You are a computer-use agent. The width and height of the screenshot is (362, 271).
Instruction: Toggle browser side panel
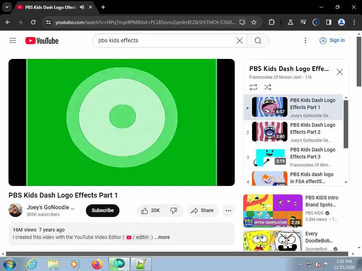(328, 22)
